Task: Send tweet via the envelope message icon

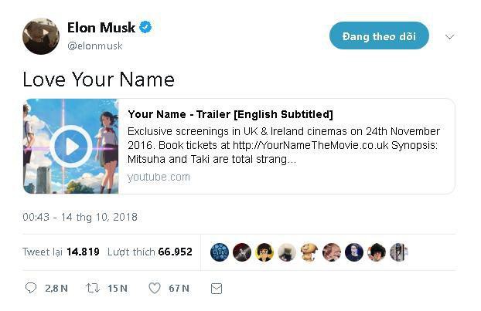Action: [x=217, y=289]
